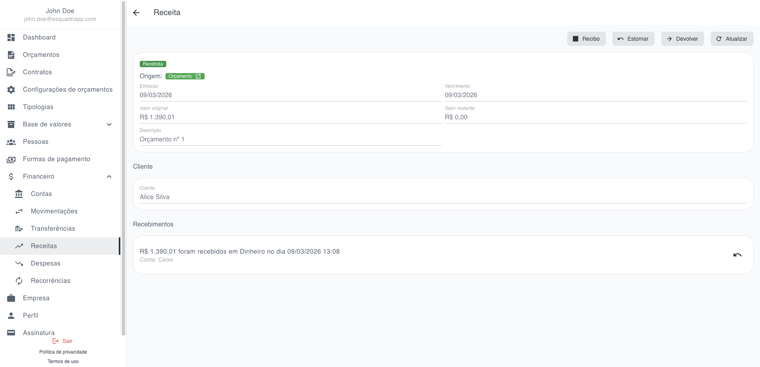Click the Recebimentos section heading
760x367 pixels.
[153, 224]
